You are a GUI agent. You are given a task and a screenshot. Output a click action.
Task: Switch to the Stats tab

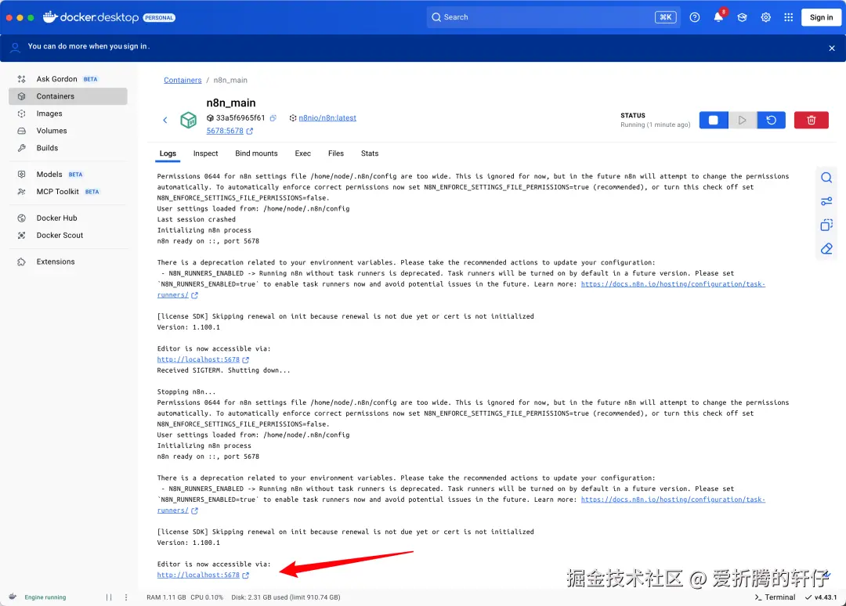coord(370,153)
